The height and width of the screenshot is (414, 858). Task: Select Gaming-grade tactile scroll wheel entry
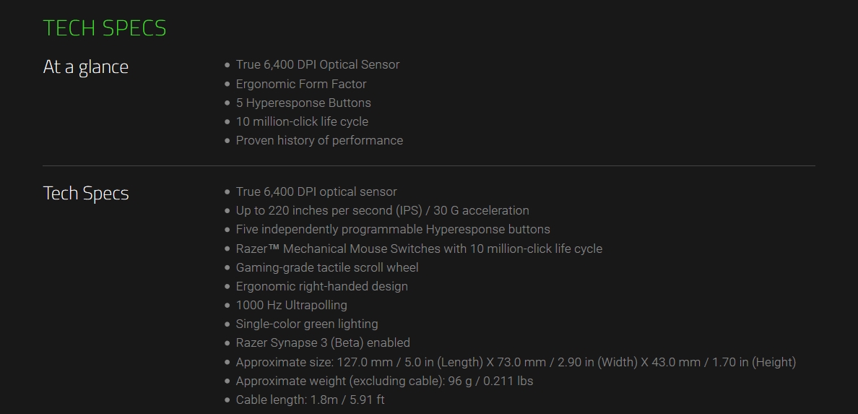pyautogui.click(x=326, y=267)
